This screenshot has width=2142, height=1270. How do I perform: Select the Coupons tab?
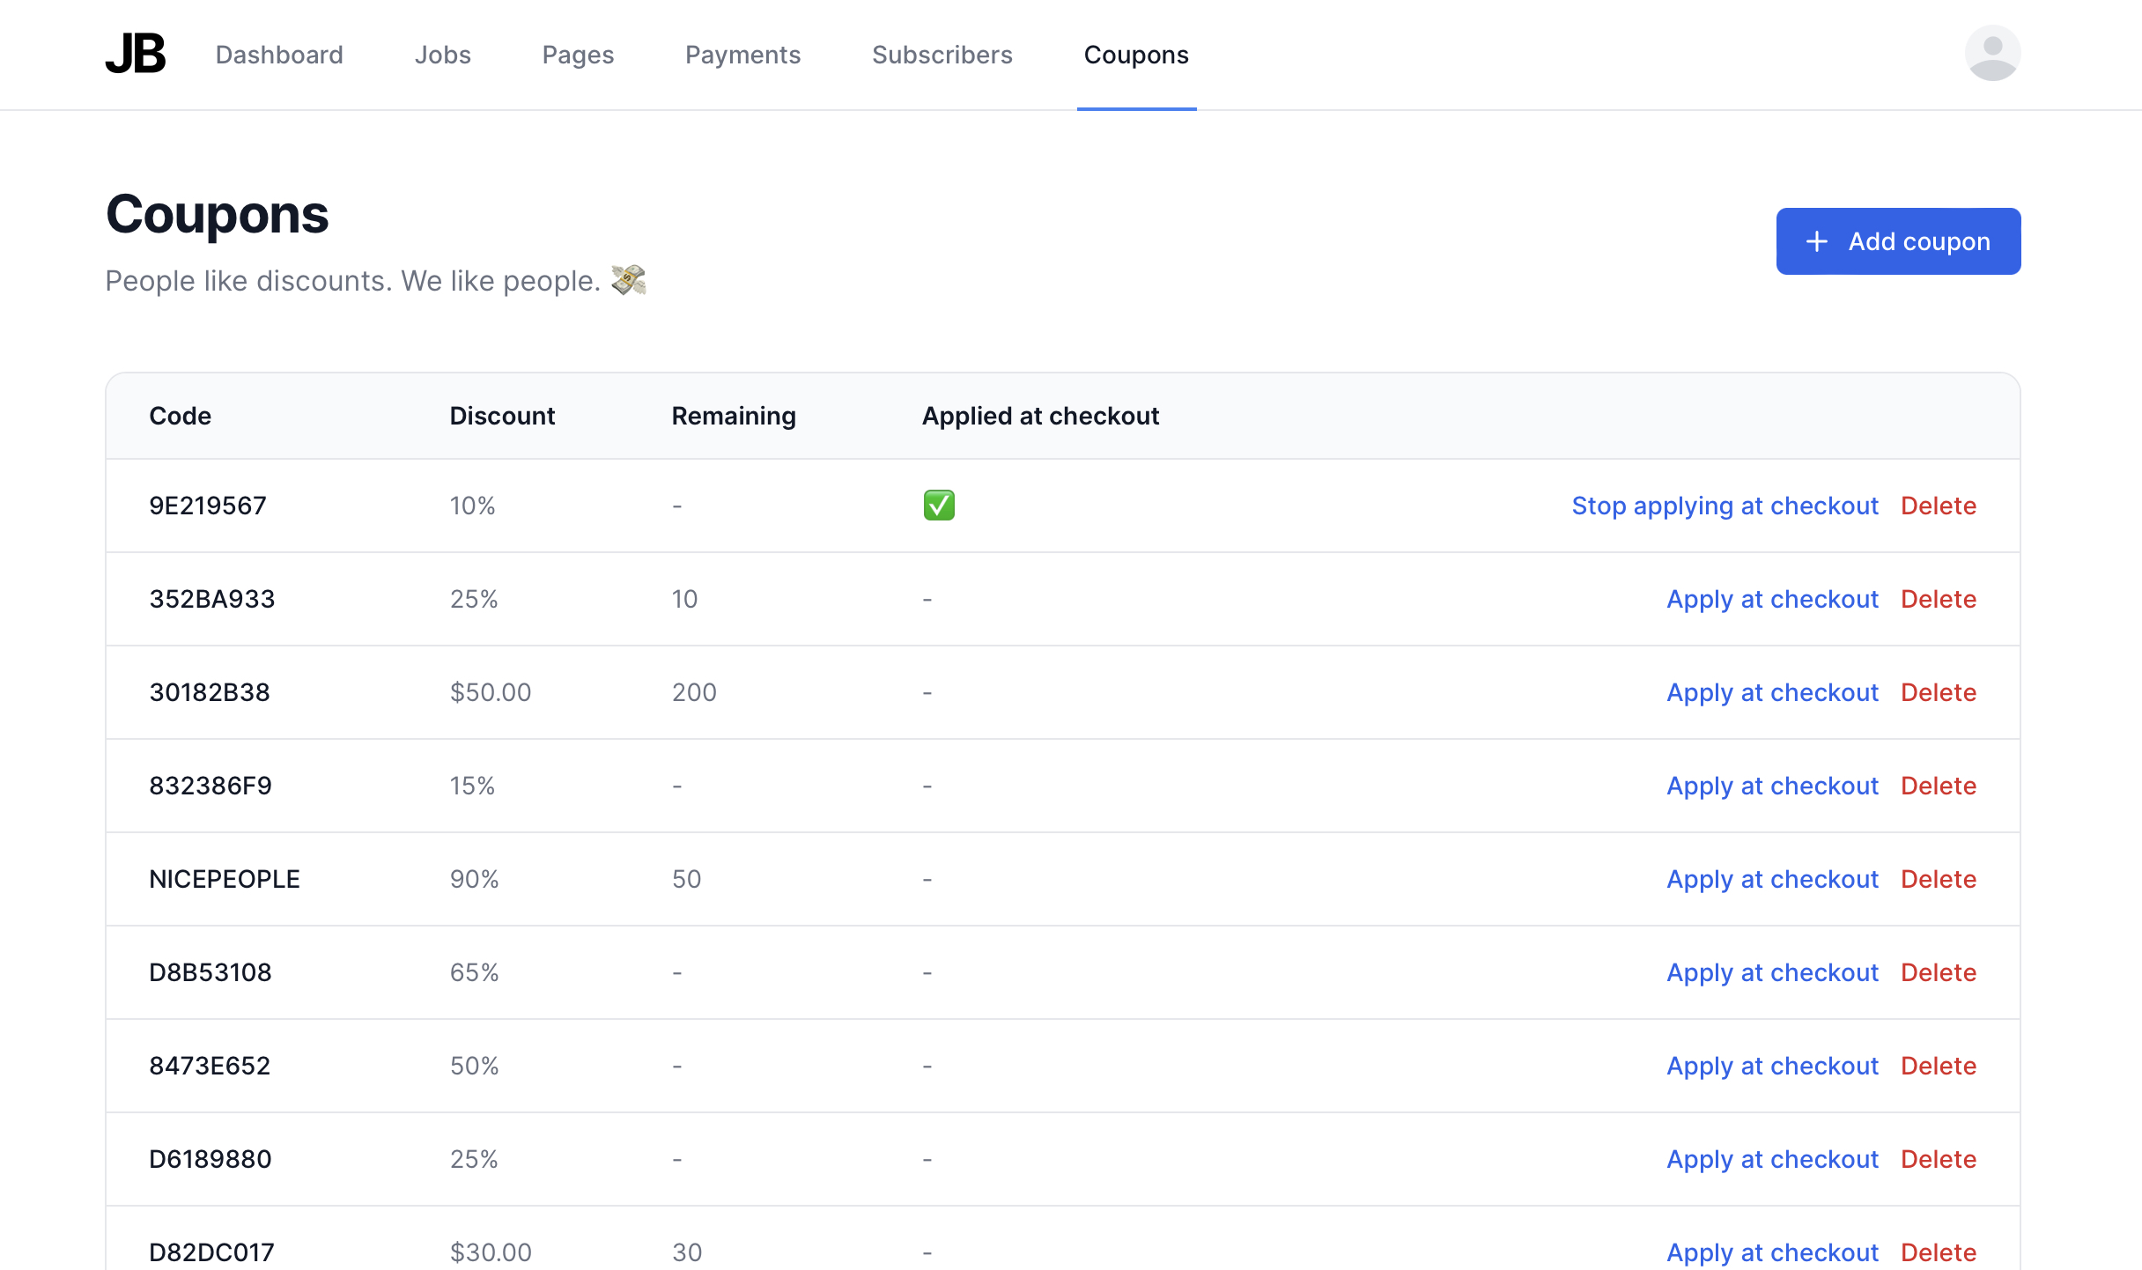point(1135,55)
